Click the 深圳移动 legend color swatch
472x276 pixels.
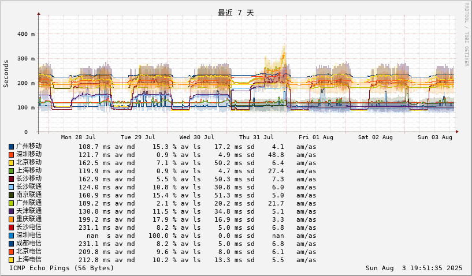point(11,155)
